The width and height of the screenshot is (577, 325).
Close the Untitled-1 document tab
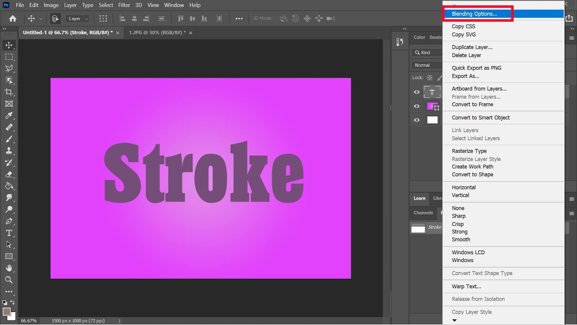tap(118, 33)
